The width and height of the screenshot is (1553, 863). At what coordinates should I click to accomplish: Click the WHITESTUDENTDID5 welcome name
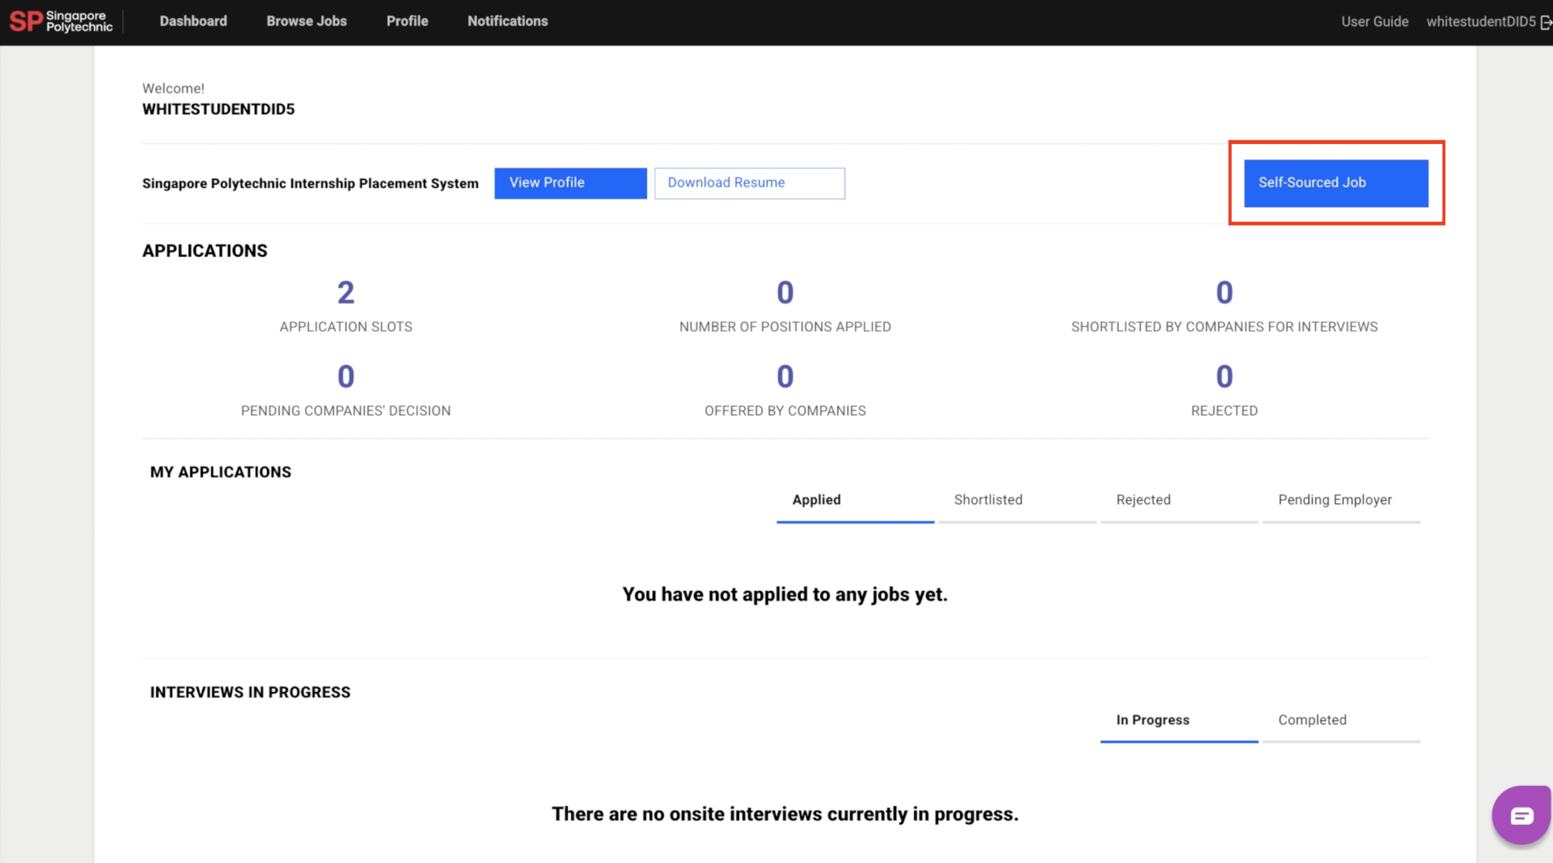[218, 109]
